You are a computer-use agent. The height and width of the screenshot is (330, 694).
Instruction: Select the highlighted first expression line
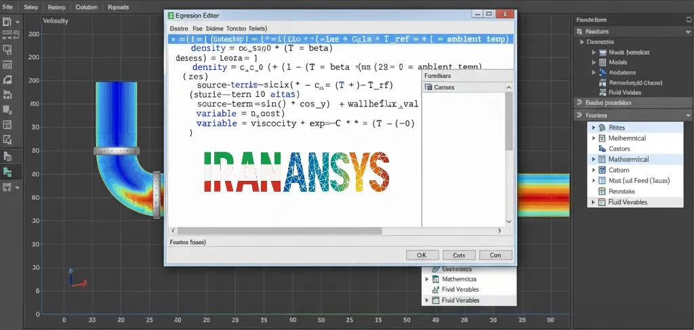(341, 39)
